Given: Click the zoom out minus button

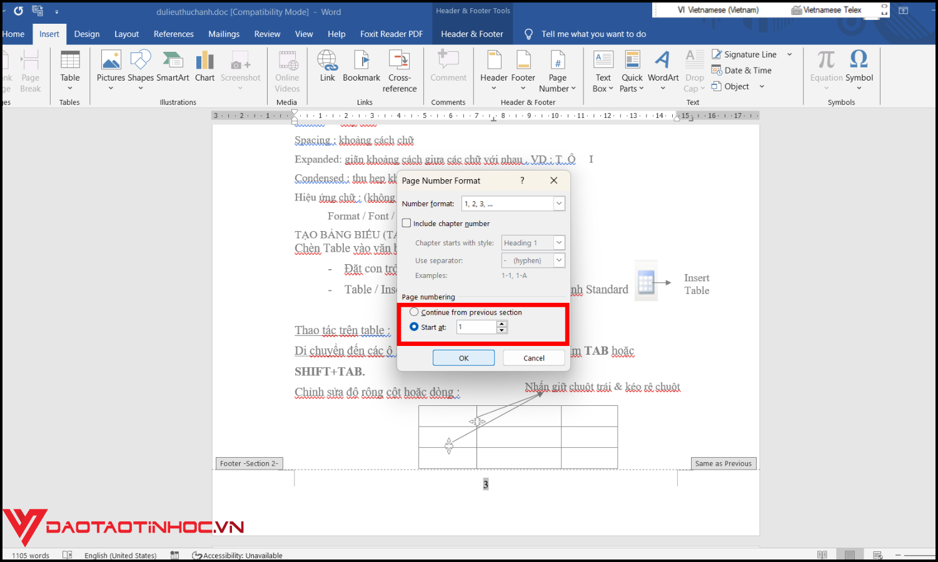Looking at the screenshot, I should 899,555.
